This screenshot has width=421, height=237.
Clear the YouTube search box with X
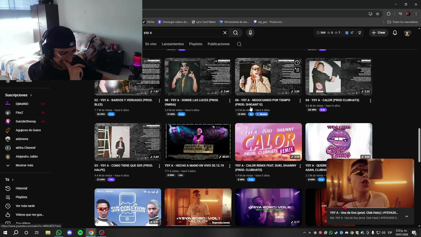click(225, 33)
